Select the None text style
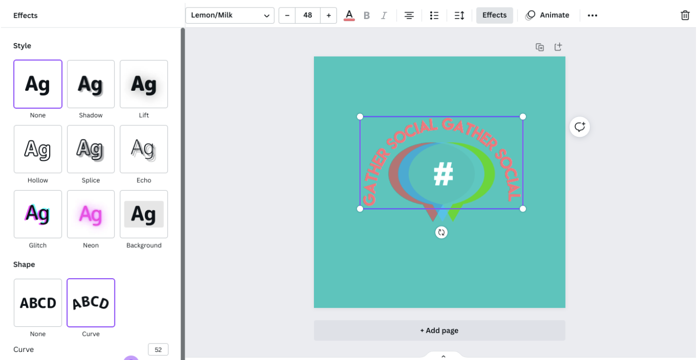Image resolution: width=697 pixels, height=360 pixels. tap(38, 84)
